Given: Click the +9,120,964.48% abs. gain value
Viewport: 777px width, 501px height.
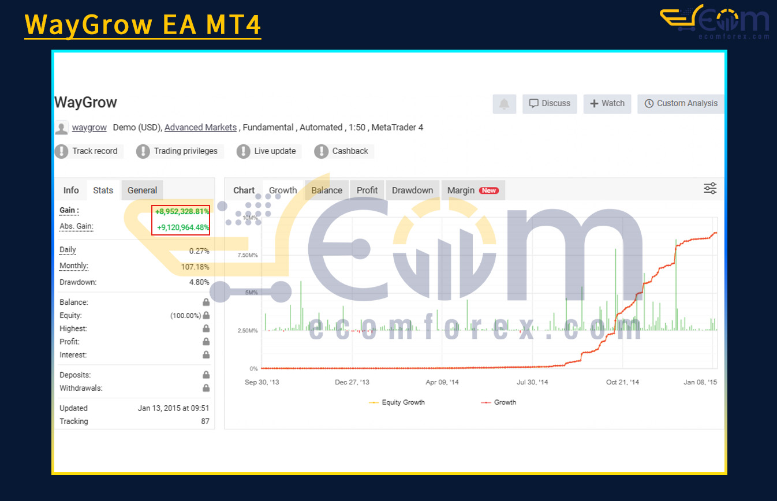Looking at the screenshot, I should tap(183, 227).
